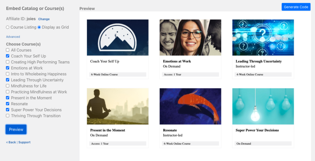The image size is (315, 161).
Task: Click the Generate Code button
Action: pyautogui.click(x=296, y=7)
